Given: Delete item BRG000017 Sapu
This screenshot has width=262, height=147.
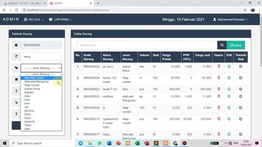Looking at the screenshot, I should tap(219, 134).
